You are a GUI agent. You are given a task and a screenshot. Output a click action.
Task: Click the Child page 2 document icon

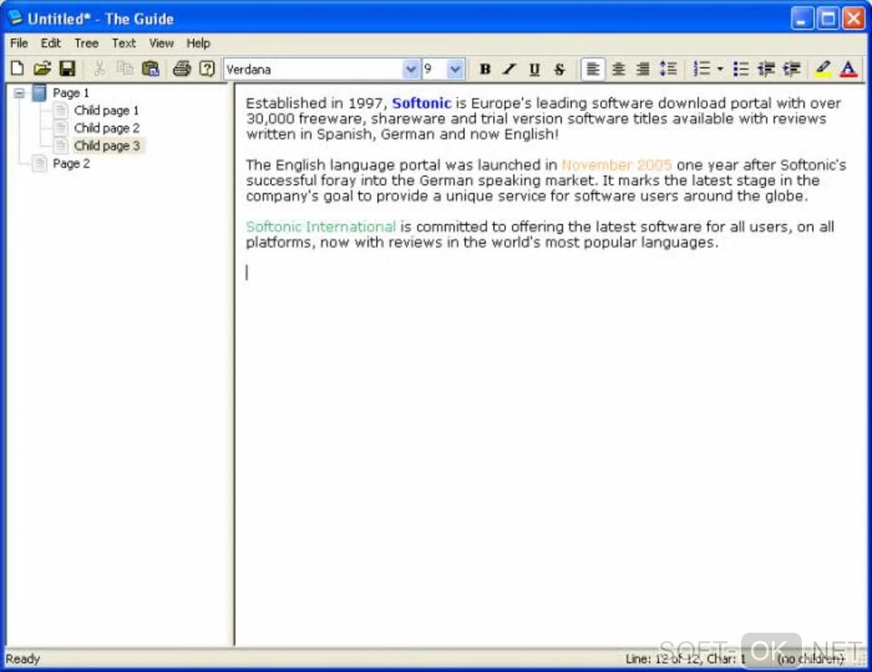(x=61, y=128)
